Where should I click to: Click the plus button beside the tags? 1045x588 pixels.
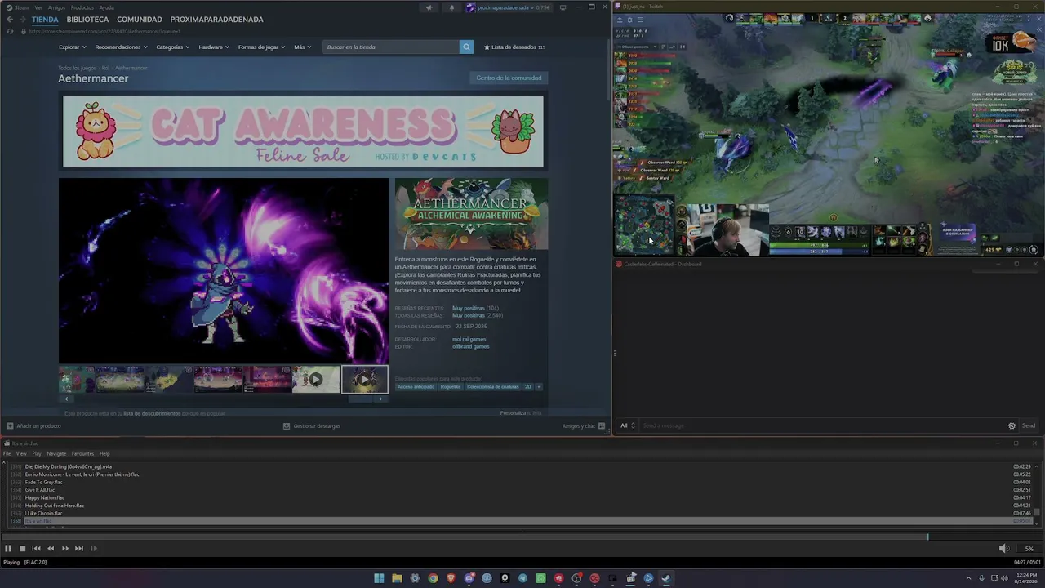(538, 387)
